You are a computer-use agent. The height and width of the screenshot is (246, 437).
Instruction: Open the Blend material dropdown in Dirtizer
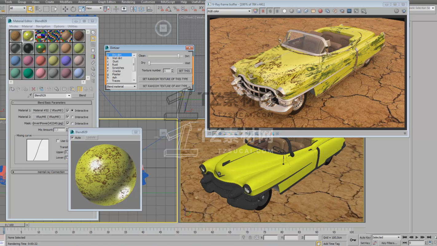121,86
